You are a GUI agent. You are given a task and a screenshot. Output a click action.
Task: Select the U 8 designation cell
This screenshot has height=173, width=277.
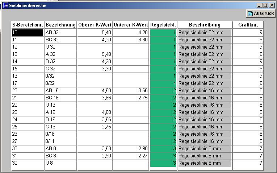click(x=60, y=163)
